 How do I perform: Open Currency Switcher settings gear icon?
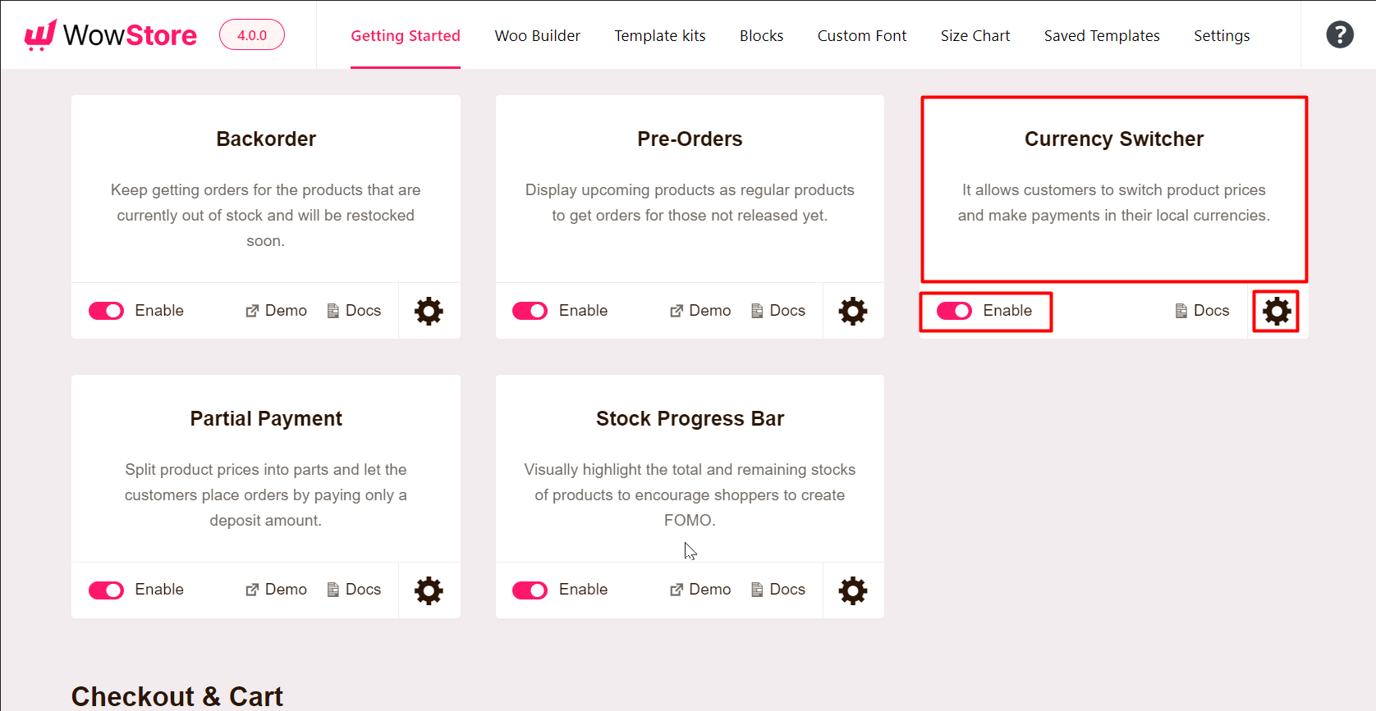[x=1275, y=311]
